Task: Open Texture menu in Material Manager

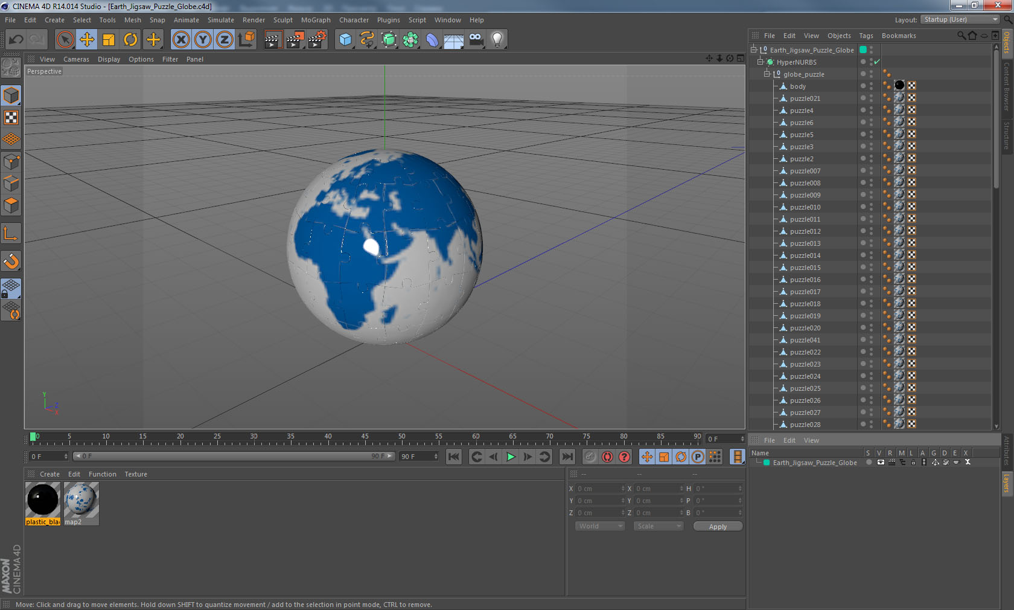Action: point(136,474)
